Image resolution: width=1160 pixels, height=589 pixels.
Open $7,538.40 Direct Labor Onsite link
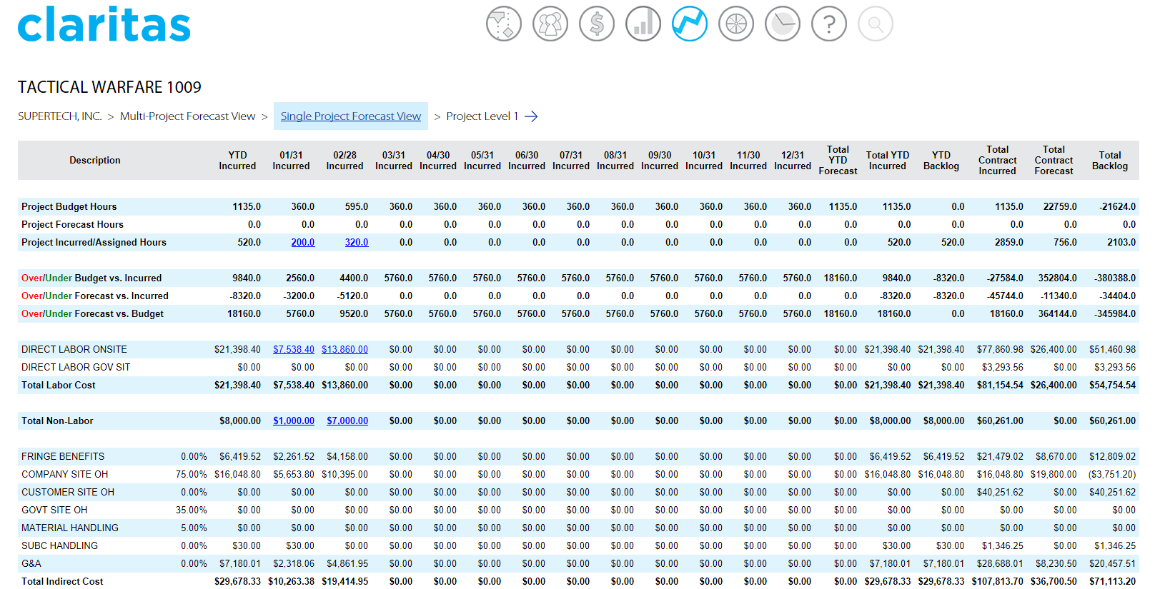point(294,349)
